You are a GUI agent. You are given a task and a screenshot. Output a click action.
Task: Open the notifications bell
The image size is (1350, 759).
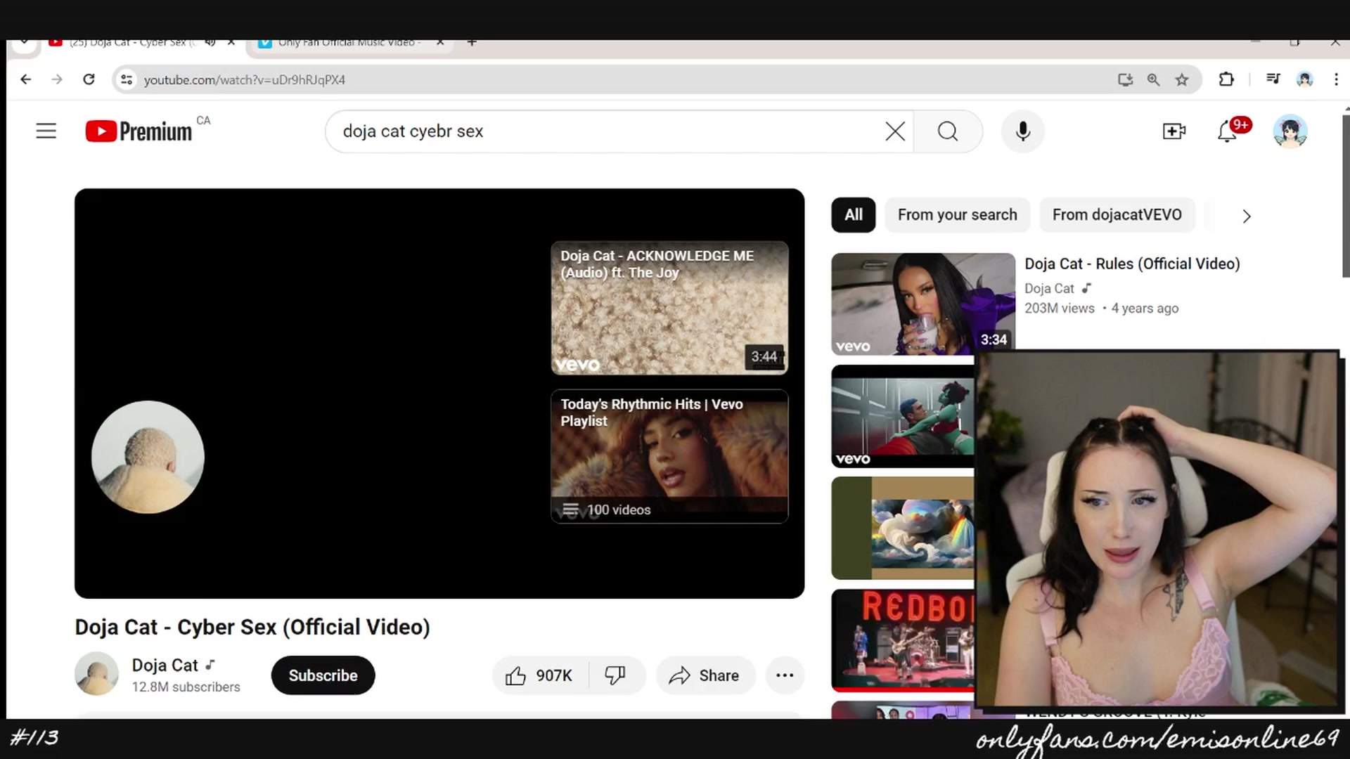pos(1227,131)
